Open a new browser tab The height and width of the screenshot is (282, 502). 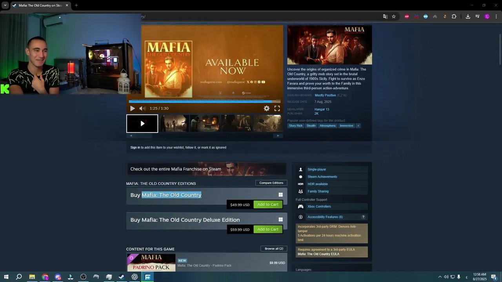(76, 5)
